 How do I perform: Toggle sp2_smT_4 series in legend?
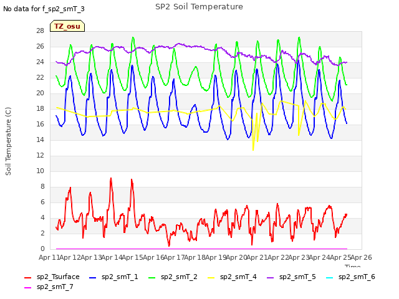click(232, 277)
